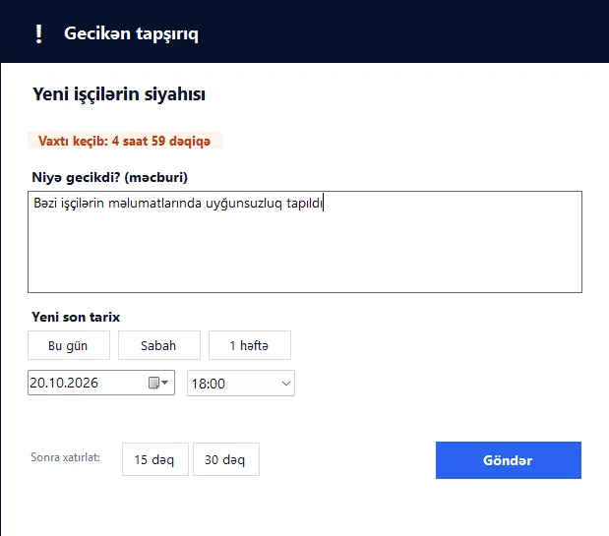This screenshot has width=609, height=536.
Task: Expand the 18:00 time dropdown
Action: coord(286,384)
